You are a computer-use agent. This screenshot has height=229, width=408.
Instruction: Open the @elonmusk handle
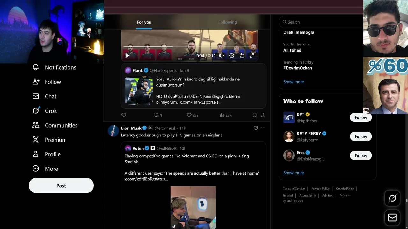(x=165, y=128)
